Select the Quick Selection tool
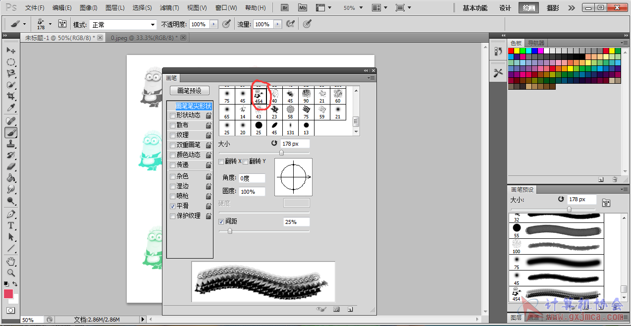 click(10, 85)
